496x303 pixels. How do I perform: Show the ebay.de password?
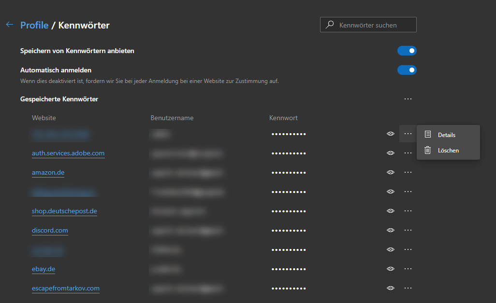click(x=391, y=269)
